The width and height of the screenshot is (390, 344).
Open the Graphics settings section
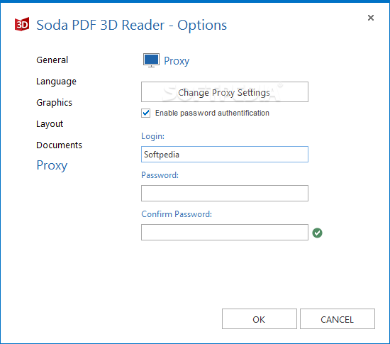[x=54, y=103]
